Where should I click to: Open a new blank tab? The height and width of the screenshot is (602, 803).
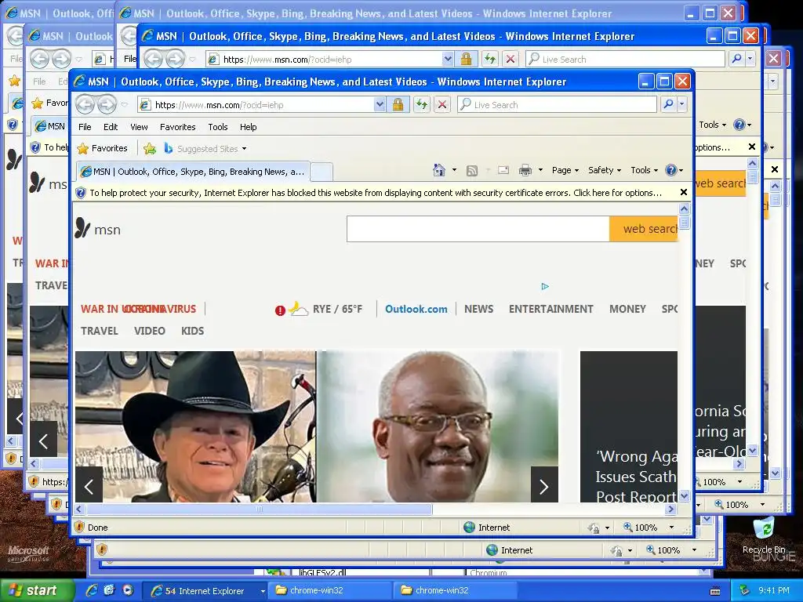(x=322, y=172)
